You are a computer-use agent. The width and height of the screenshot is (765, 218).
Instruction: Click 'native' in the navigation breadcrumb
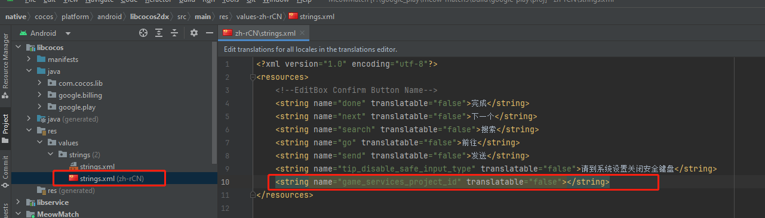(16, 16)
